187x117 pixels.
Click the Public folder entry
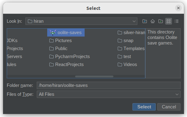(x=58, y=49)
